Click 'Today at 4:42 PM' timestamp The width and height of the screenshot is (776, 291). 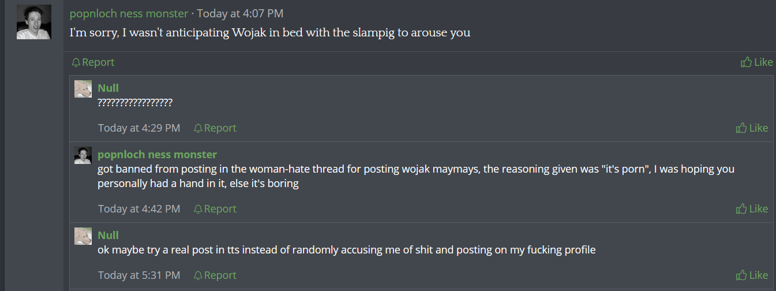click(139, 209)
